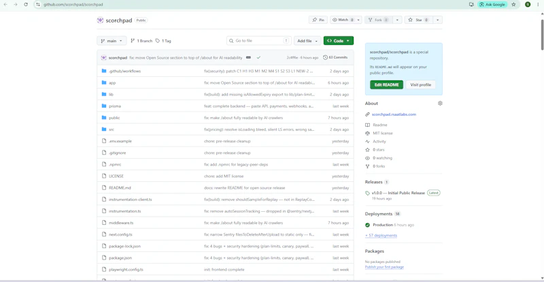Open the 63 Commits history

pos(335,57)
